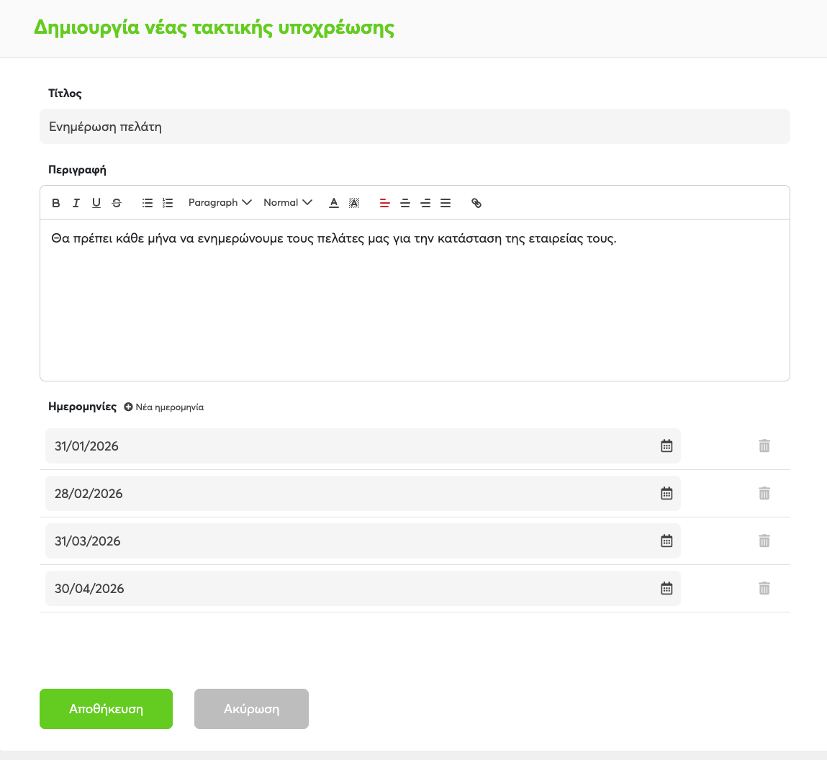Click the Αποθήκευση button
827x760 pixels.
click(106, 709)
